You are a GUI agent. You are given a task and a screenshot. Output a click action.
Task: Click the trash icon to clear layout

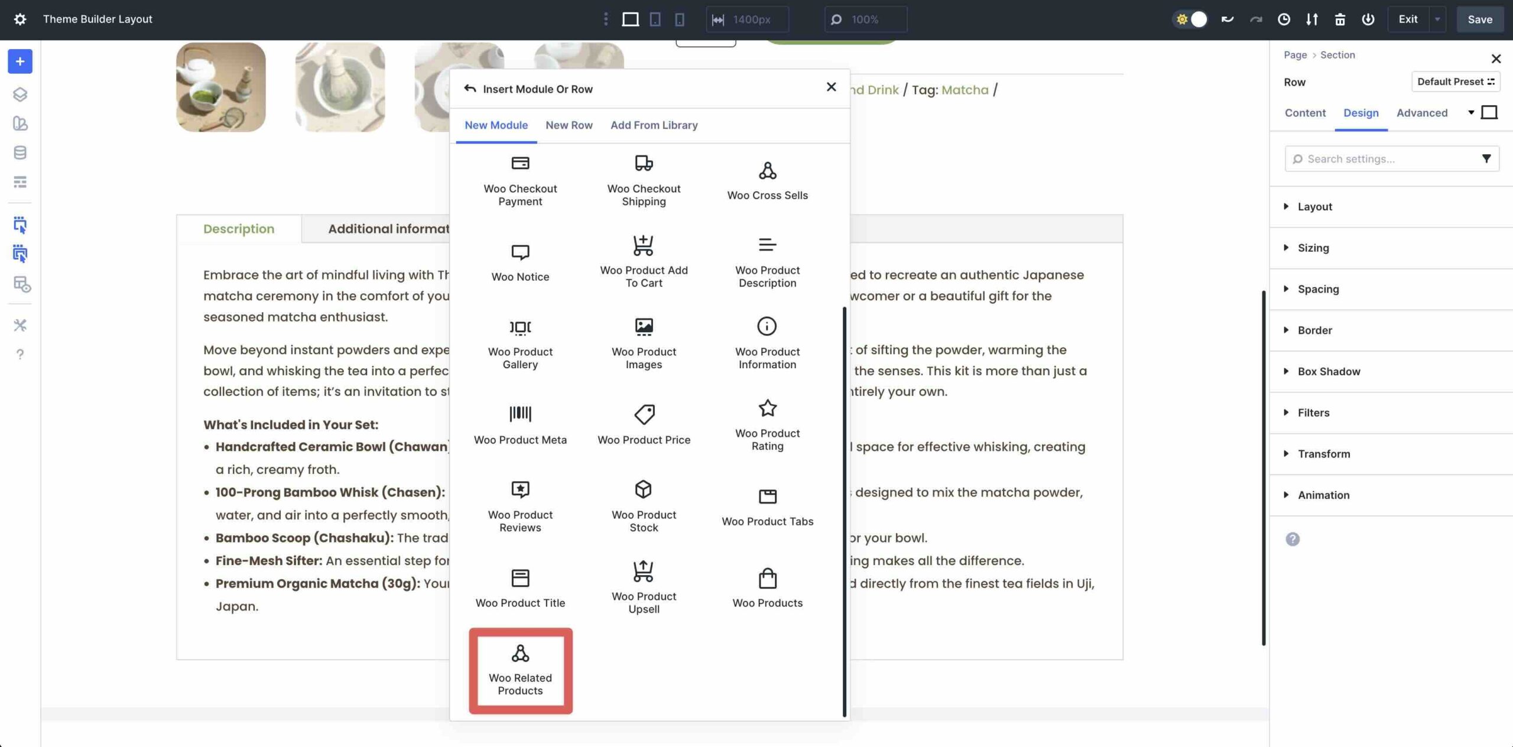click(1340, 19)
